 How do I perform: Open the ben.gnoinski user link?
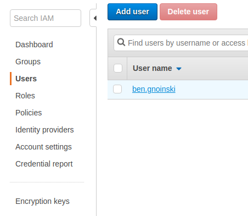coord(154,89)
